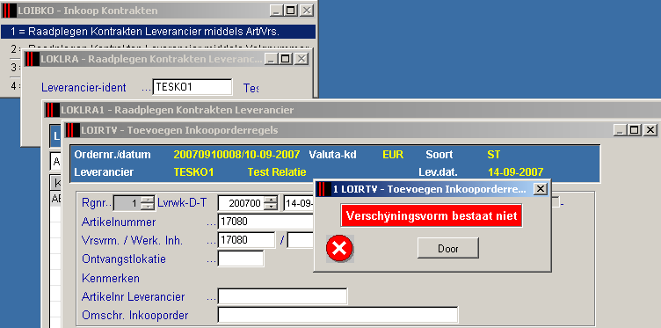Image resolution: width=661 pixels, height=328 pixels.
Task: Close the Verschijningsvorm error dialog
Action: pyautogui.click(x=540, y=189)
